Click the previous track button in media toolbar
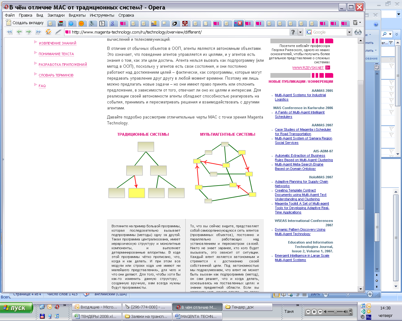Image resolution: width=402 pixels, height=321 pixels. [x=308, y=312]
